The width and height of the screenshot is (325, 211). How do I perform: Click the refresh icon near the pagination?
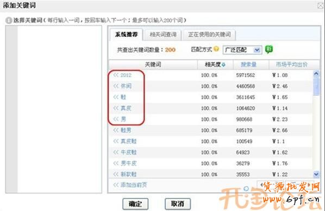(x=246, y=188)
